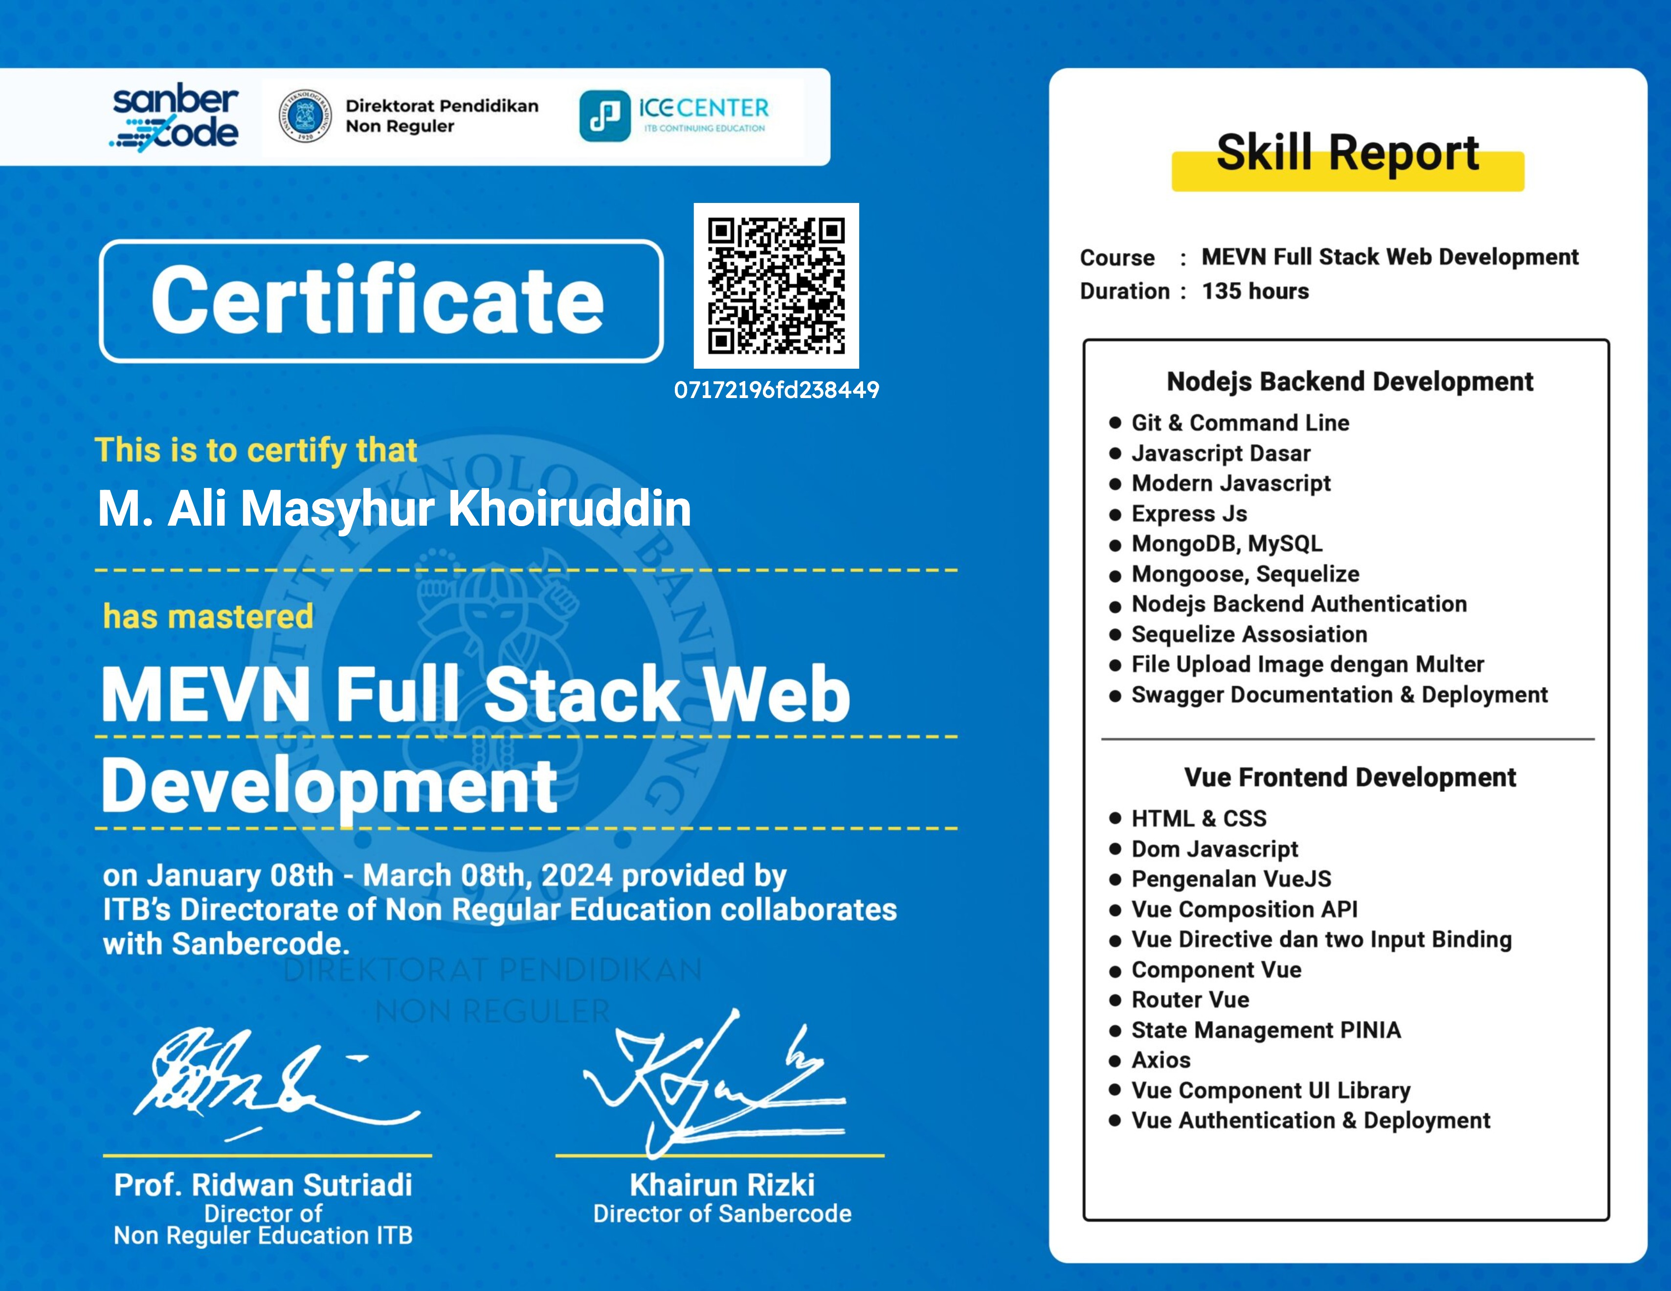Click the bullet icon beside Git & Command Line
This screenshot has width=1671, height=1291.
(x=1115, y=423)
